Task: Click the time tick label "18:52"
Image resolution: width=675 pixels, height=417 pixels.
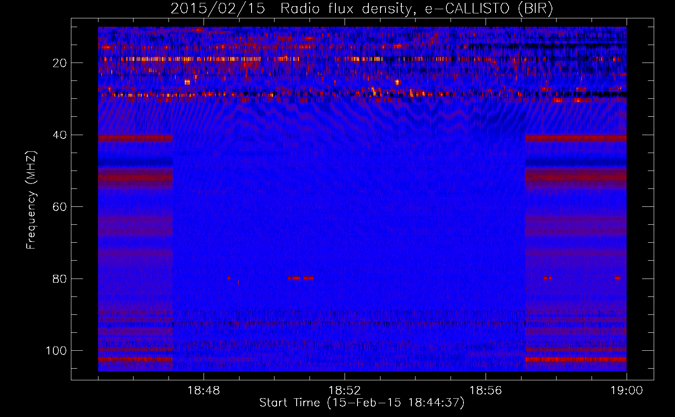Action: coord(345,391)
